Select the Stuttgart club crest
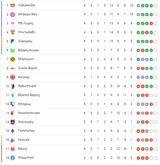The width and height of the screenshot is (160, 165). [x=13, y=32]
